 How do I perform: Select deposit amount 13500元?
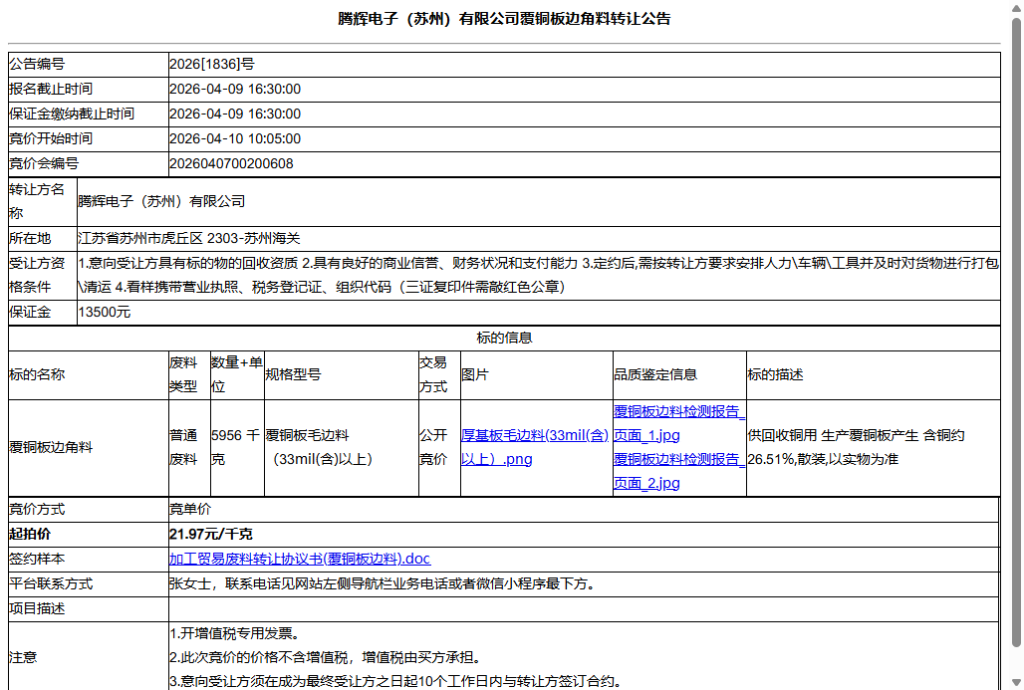click(105, 312)
